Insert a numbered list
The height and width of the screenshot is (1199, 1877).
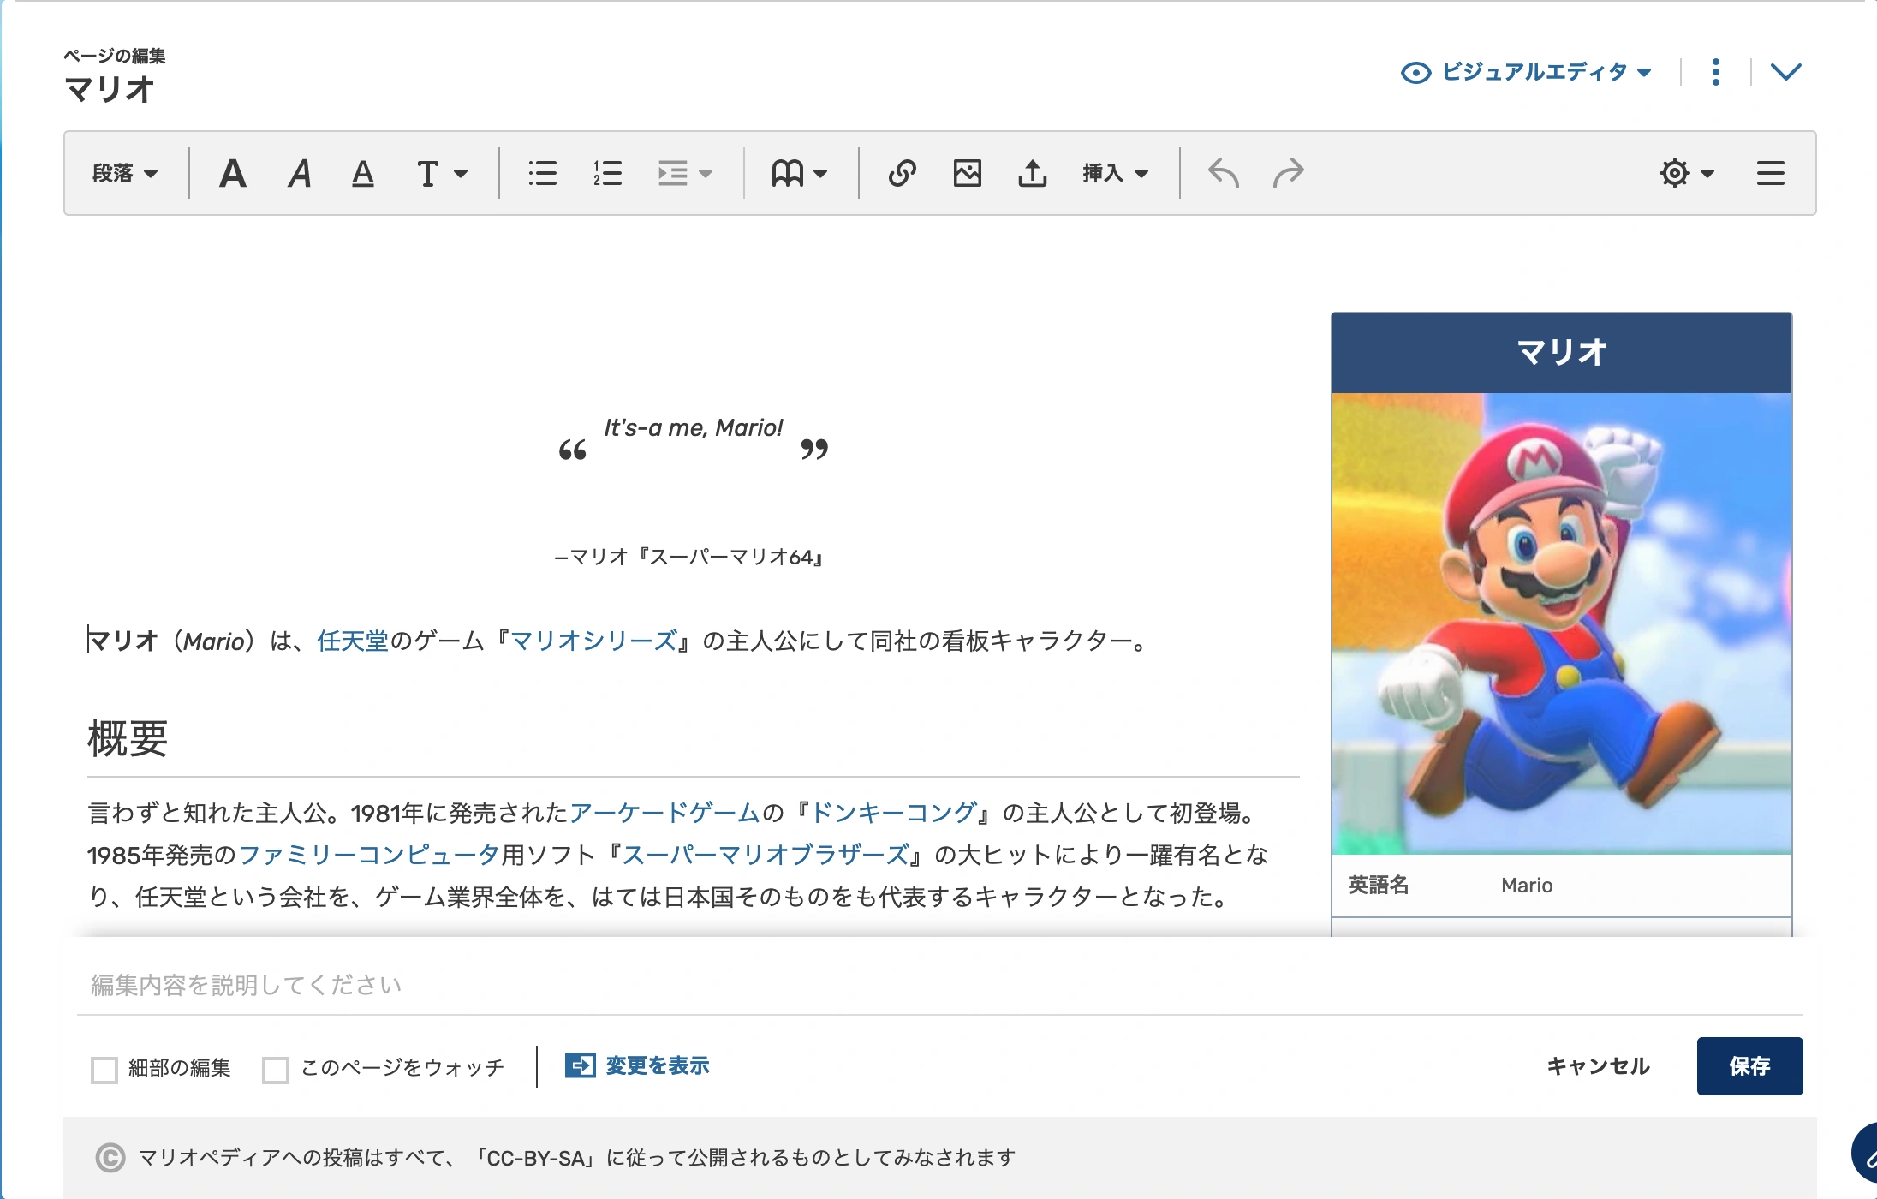[x=607, y=174]
